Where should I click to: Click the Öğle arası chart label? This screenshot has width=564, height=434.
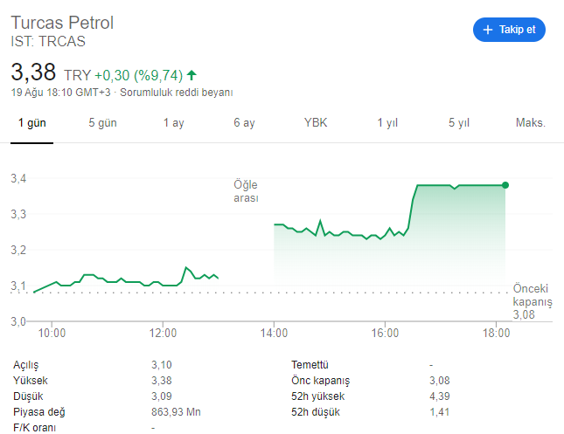coord(246,191)
